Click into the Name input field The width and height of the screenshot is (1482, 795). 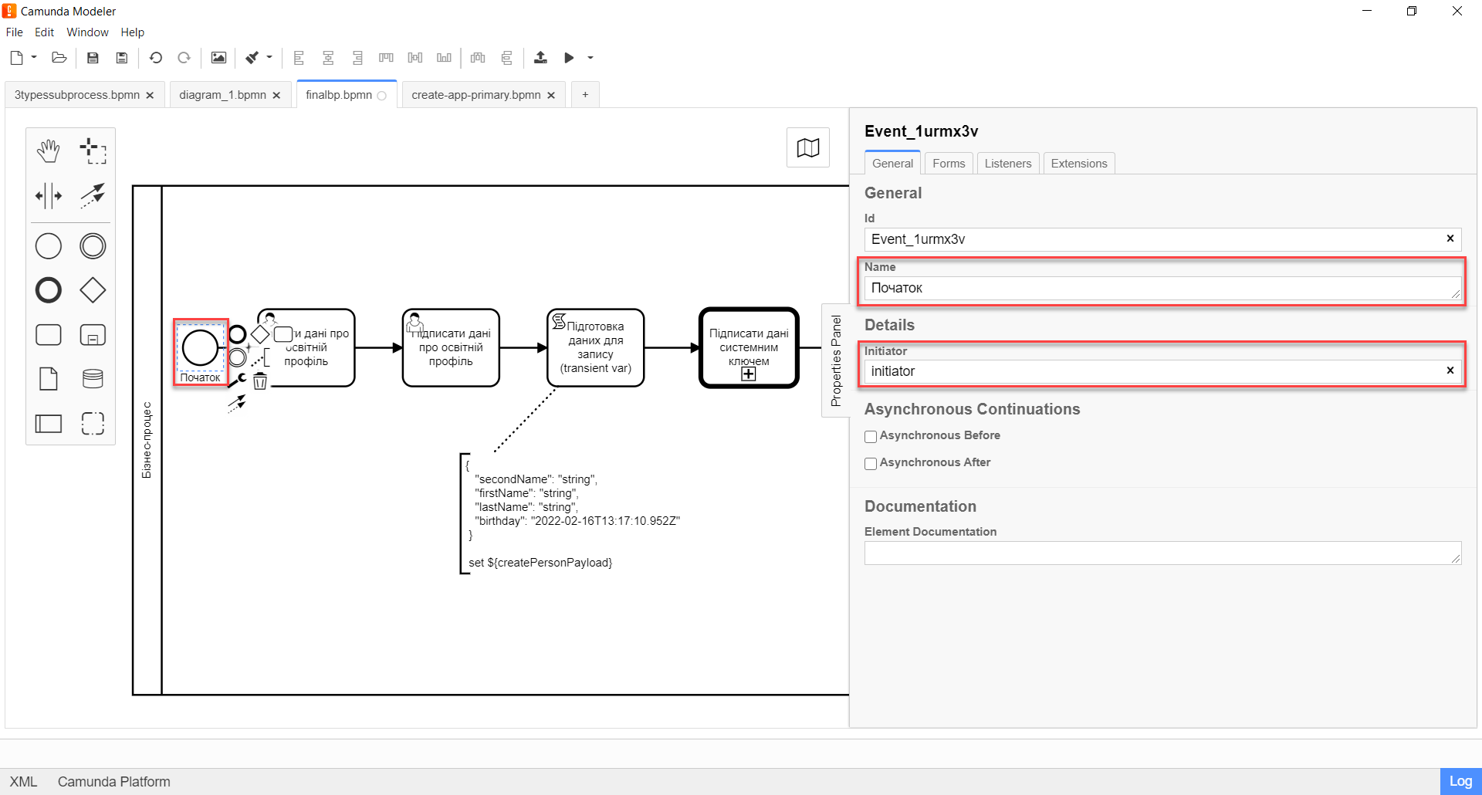pyautogui.click(x=1162, y=288)
